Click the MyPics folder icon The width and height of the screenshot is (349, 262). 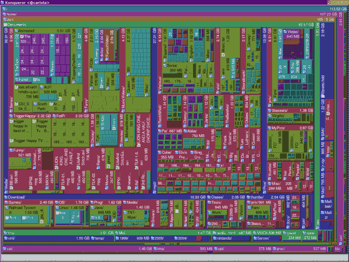tap(269, 128)
